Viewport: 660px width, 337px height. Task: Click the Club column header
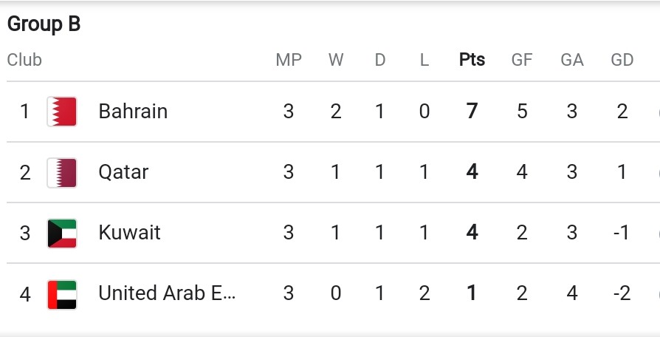pyautogui.click(x=24, y=60)
